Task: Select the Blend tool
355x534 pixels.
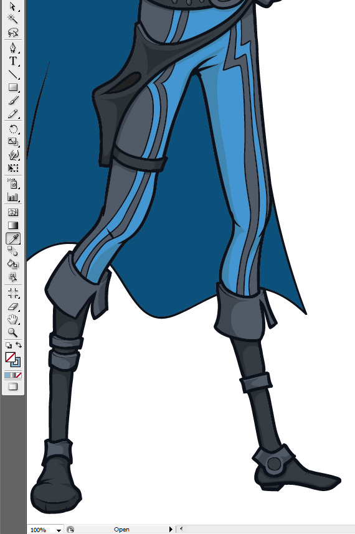Action: click(12, 251)
